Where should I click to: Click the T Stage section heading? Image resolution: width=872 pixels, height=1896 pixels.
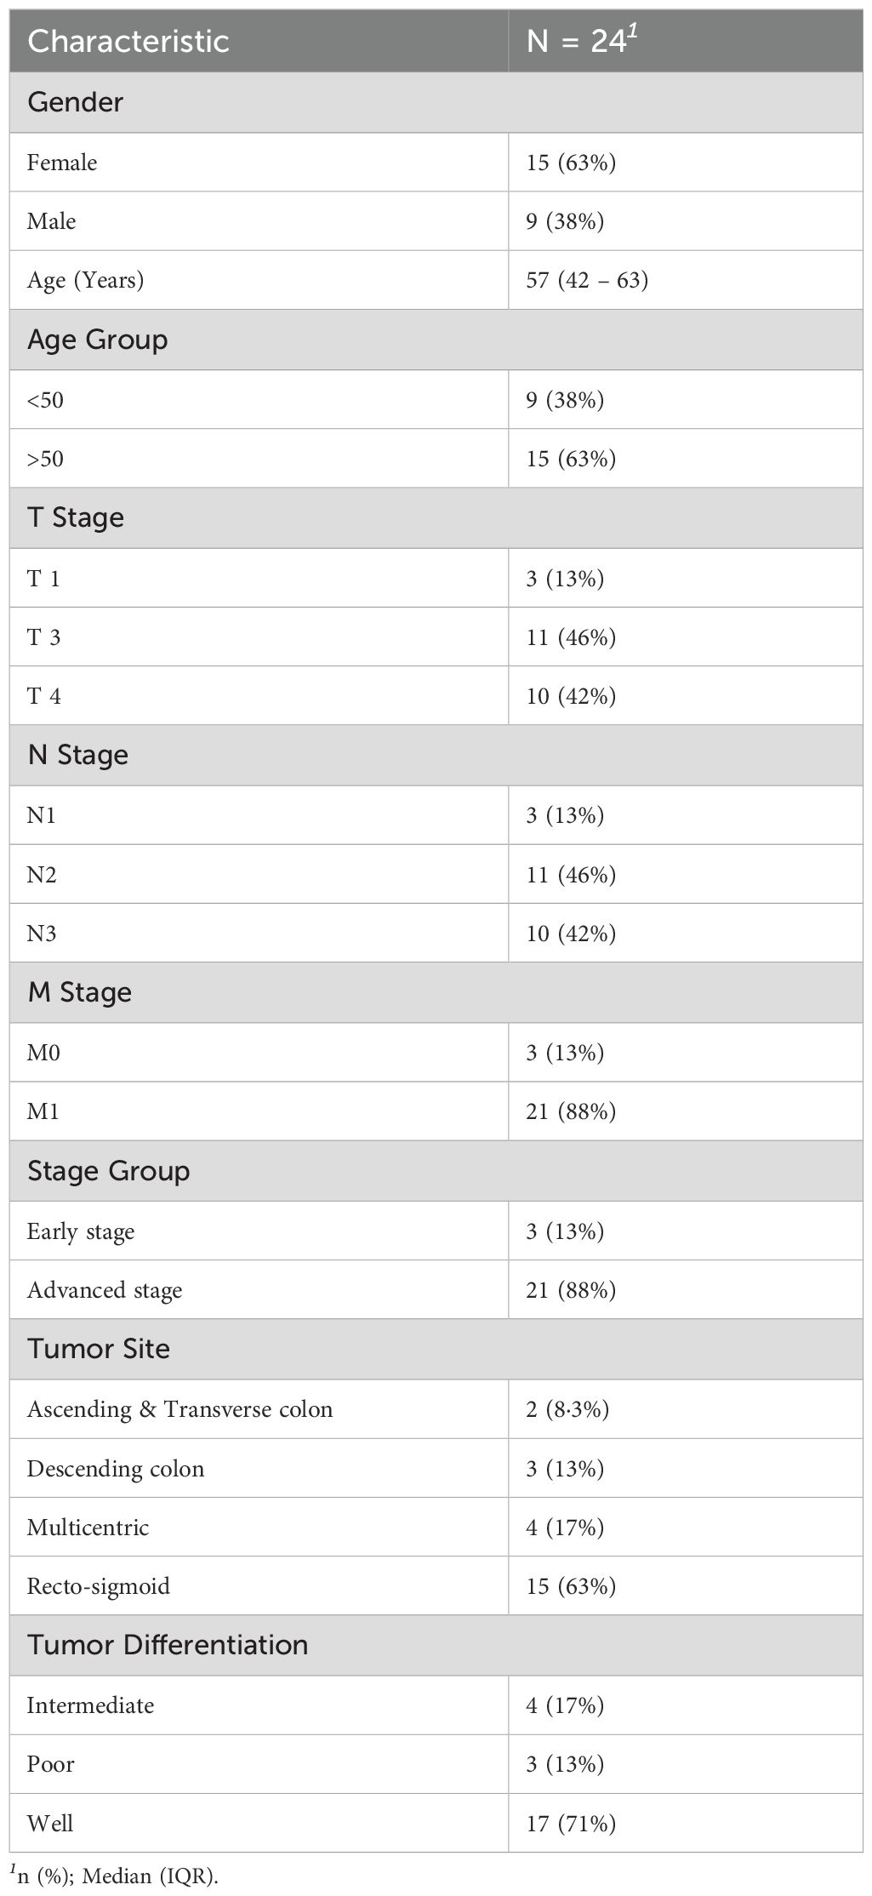[x=76, y=517]
